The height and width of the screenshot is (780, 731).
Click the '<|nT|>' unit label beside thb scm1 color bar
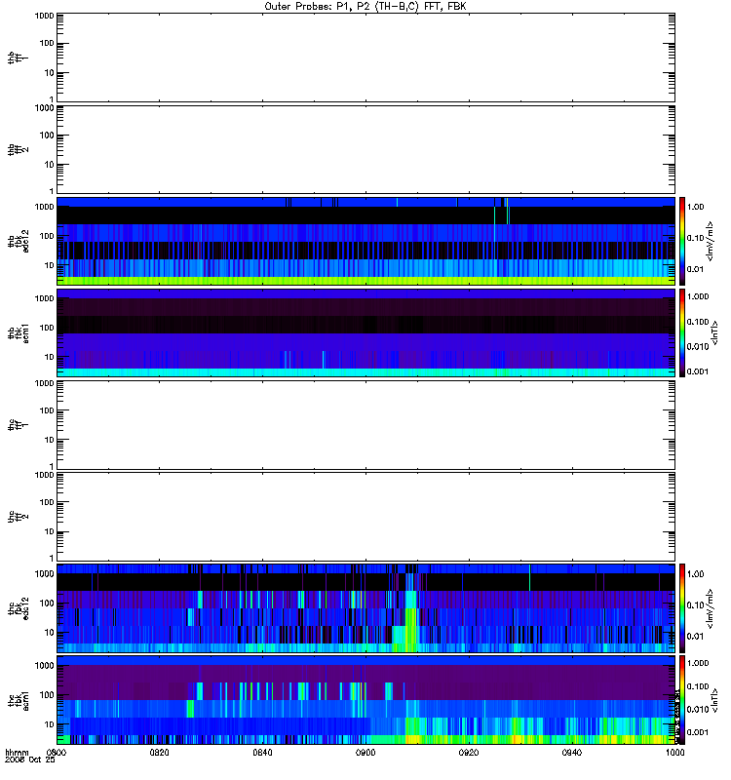pos(714,332)
